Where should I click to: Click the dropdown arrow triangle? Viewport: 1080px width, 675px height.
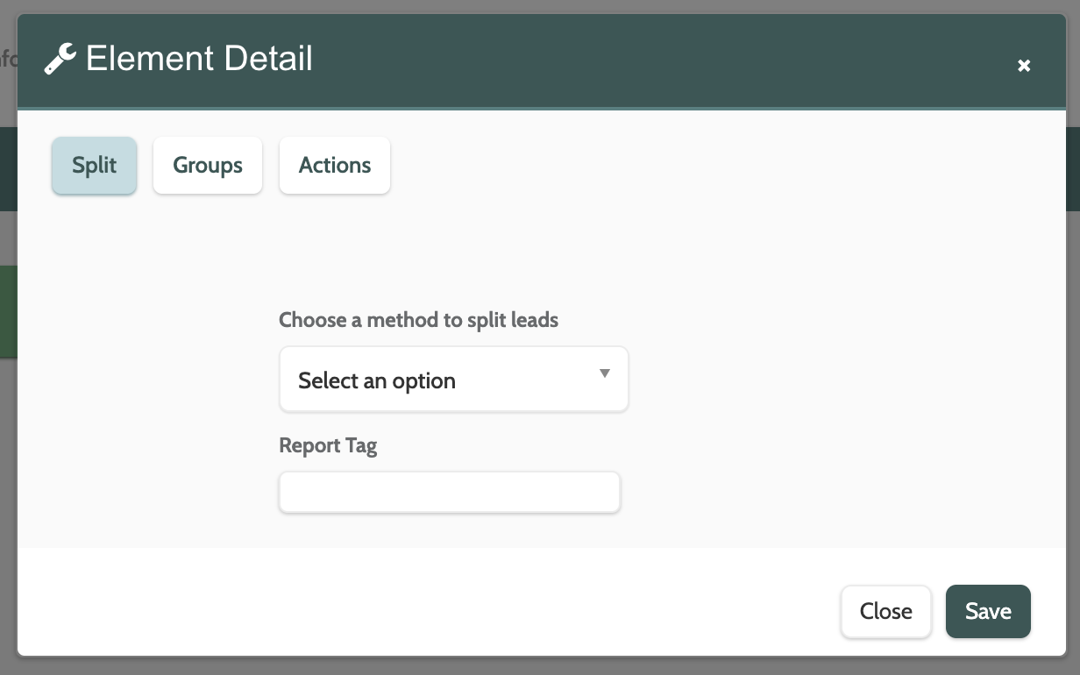(604, 374)
